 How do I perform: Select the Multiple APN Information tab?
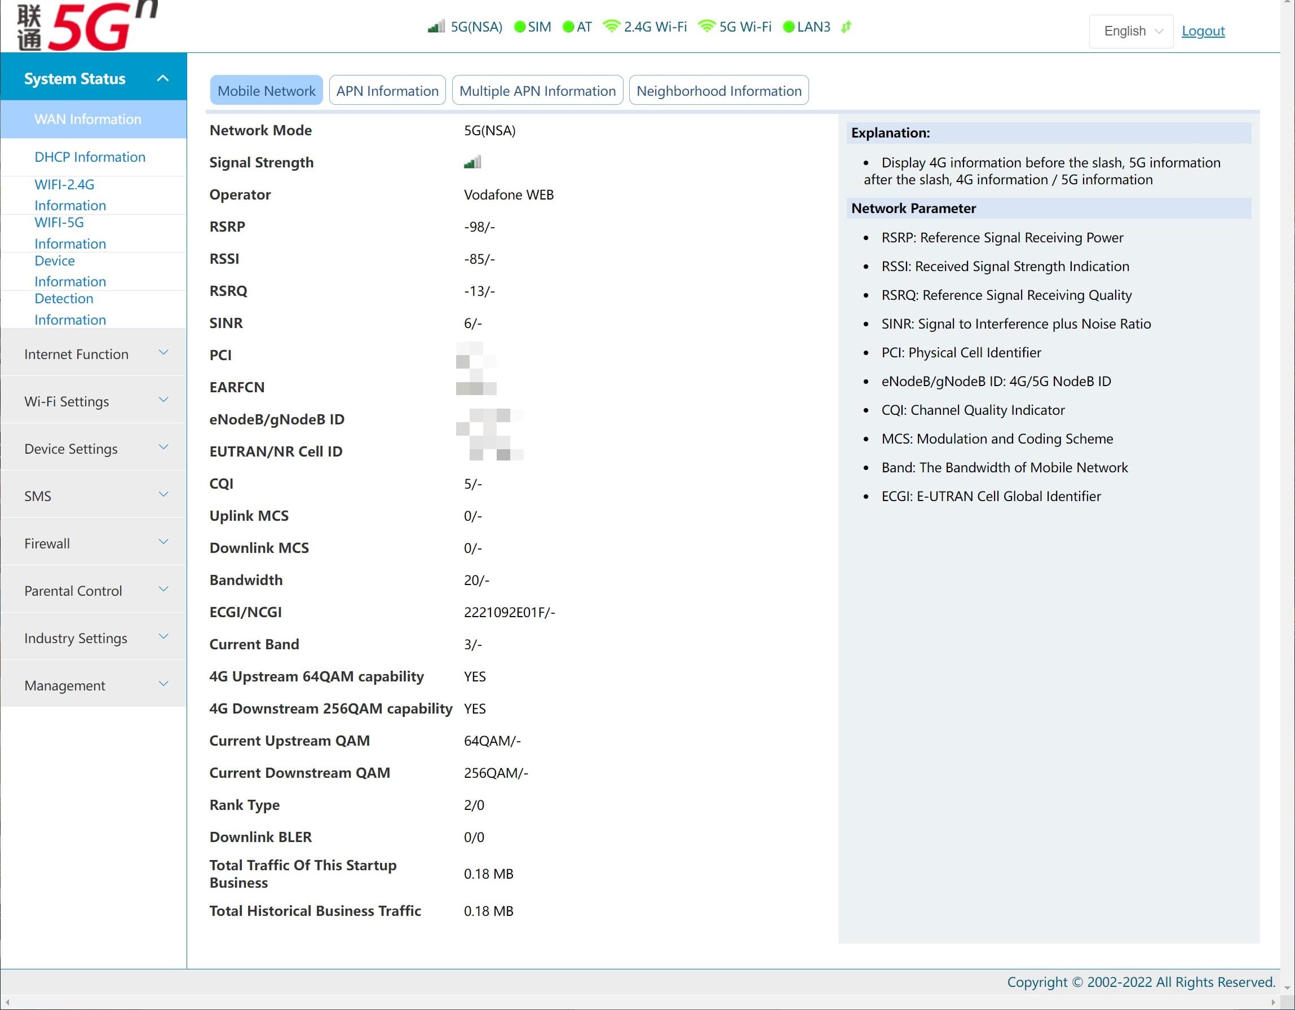[537, 90]
